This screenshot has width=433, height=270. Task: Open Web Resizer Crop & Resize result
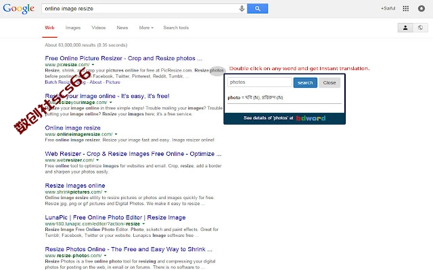(x=133, y=154)
